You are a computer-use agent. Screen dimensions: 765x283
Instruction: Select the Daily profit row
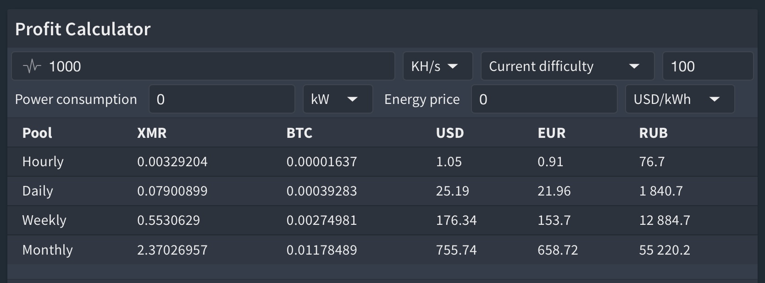pos(382,191)
